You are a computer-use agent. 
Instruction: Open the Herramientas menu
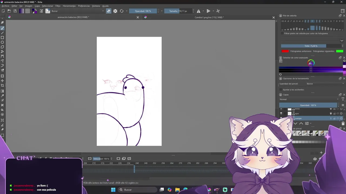tap(69, 6)
